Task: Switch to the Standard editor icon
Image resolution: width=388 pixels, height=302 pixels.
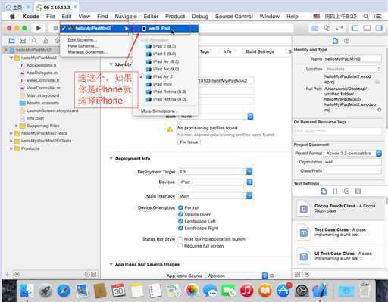Action: coord(314,28)
